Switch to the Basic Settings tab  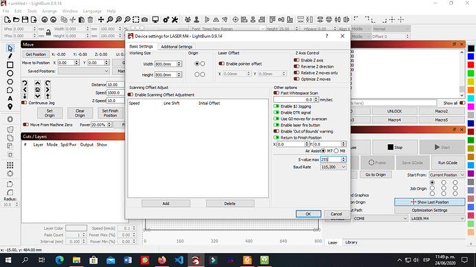click(x=141, y=46)
